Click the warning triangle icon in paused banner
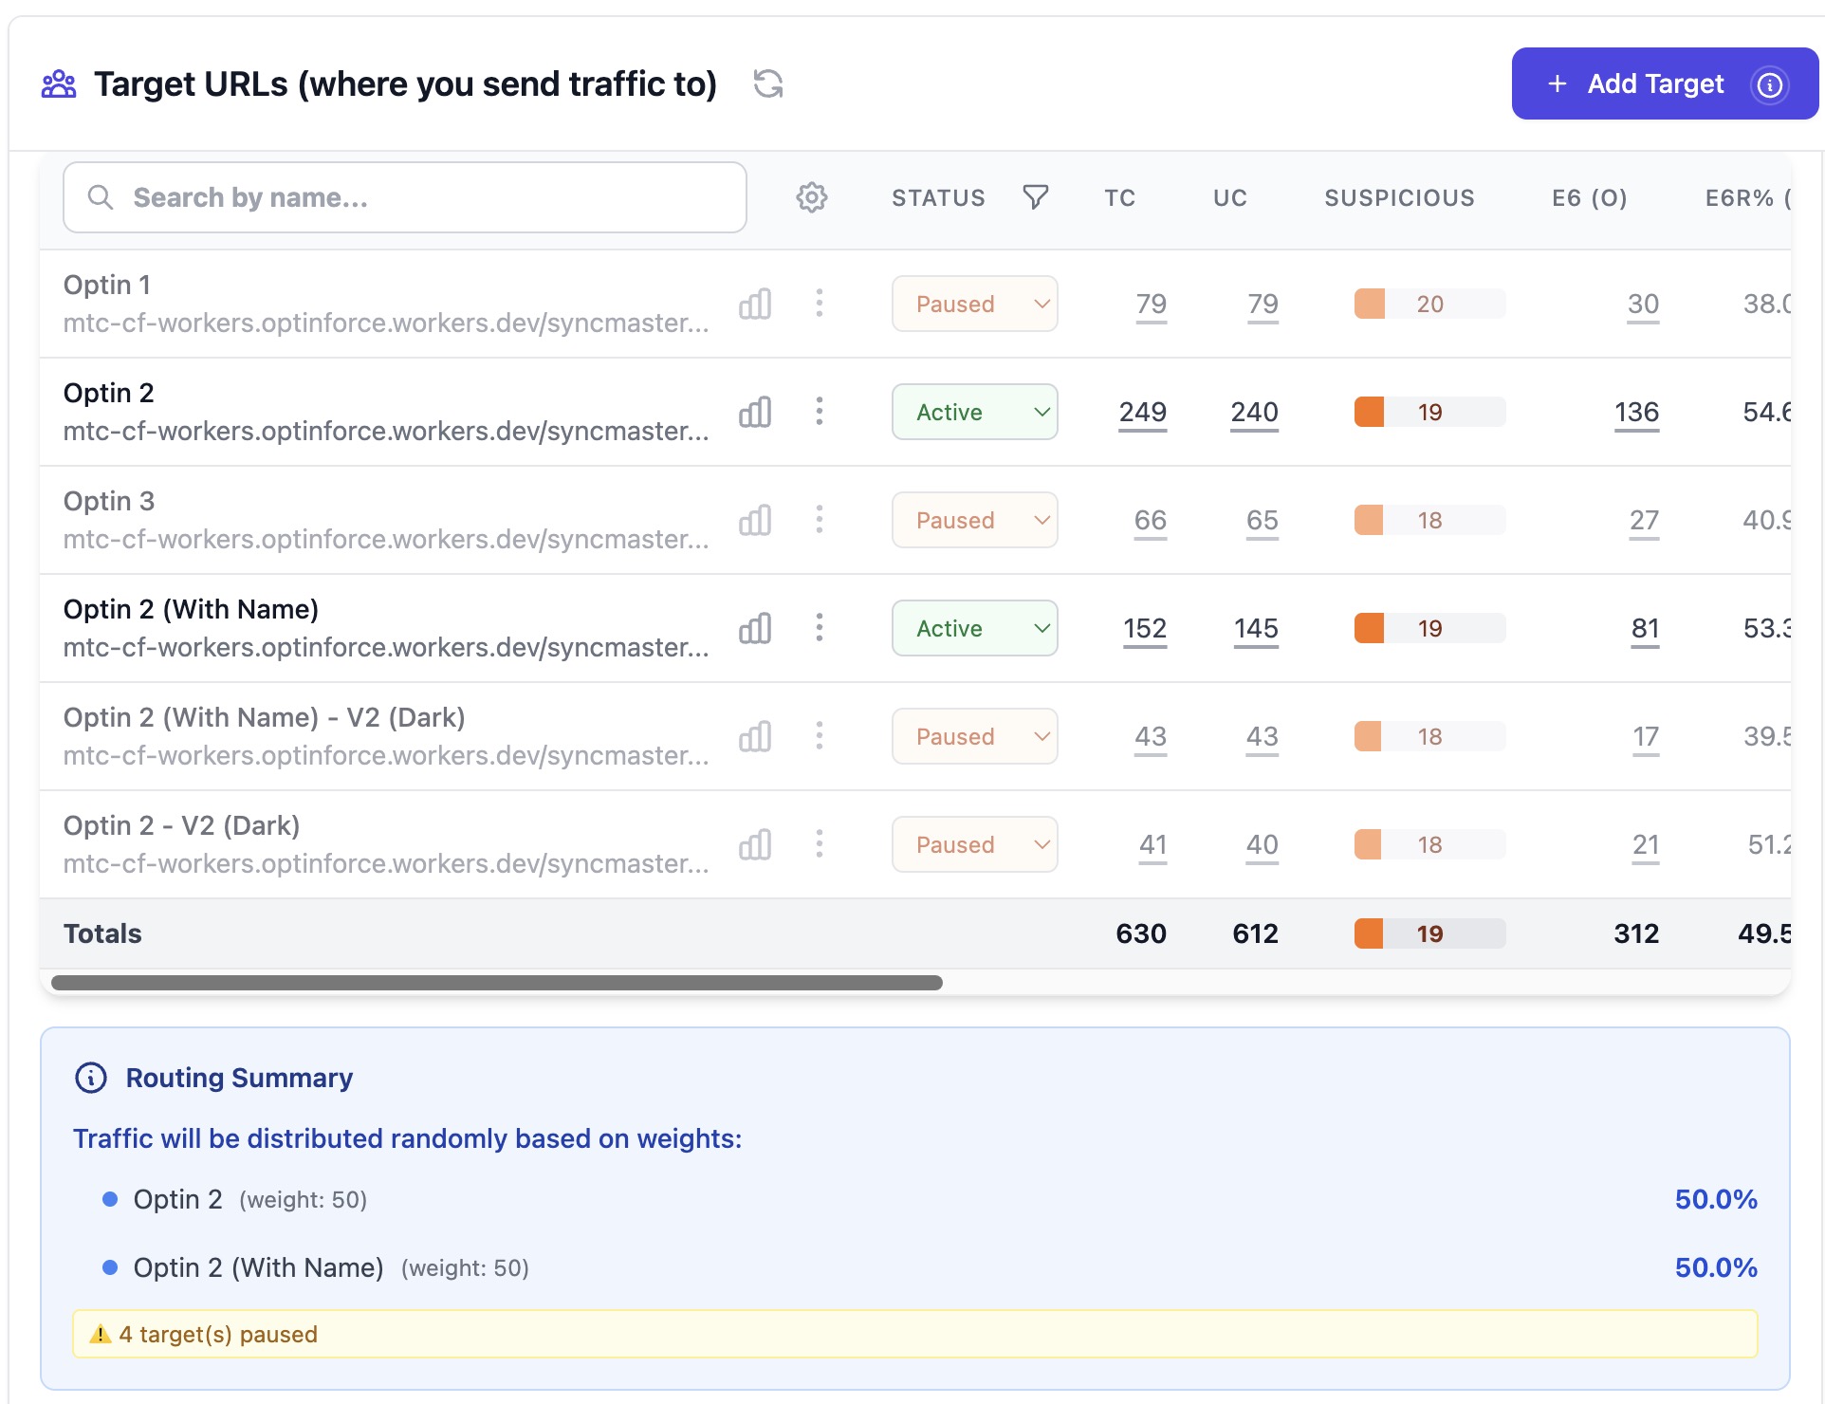 point(100,1334)
